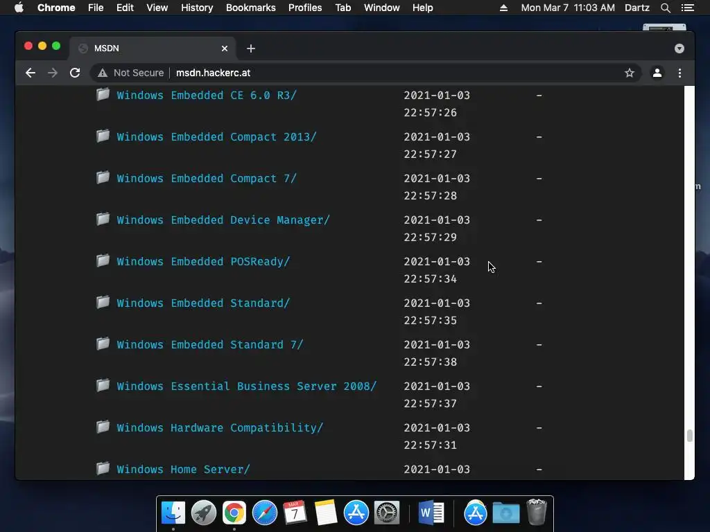Click the browser forward arrow
The height and width of the screenshot is (532, 710).
tap(53, 73)
